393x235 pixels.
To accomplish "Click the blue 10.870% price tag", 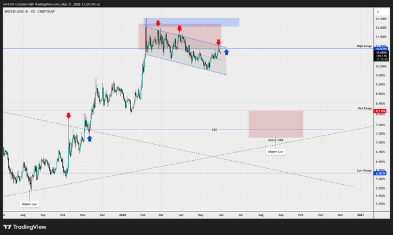I will coord(381,49).
